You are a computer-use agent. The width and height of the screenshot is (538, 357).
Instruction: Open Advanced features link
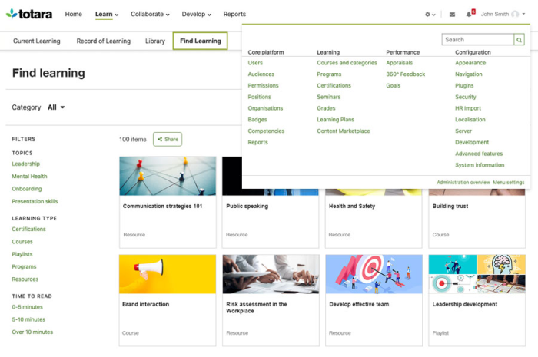point(479,153)
